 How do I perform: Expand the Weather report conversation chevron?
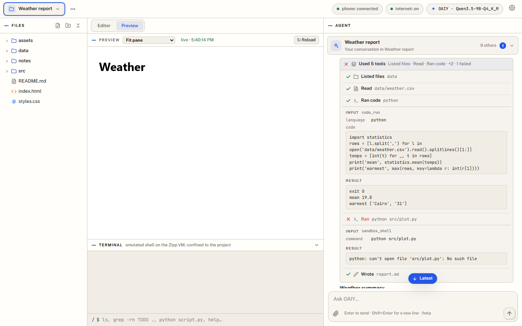point(512,46)
